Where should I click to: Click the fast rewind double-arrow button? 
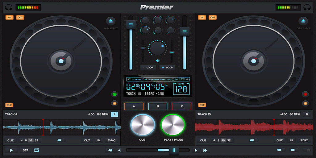point(110,150)
